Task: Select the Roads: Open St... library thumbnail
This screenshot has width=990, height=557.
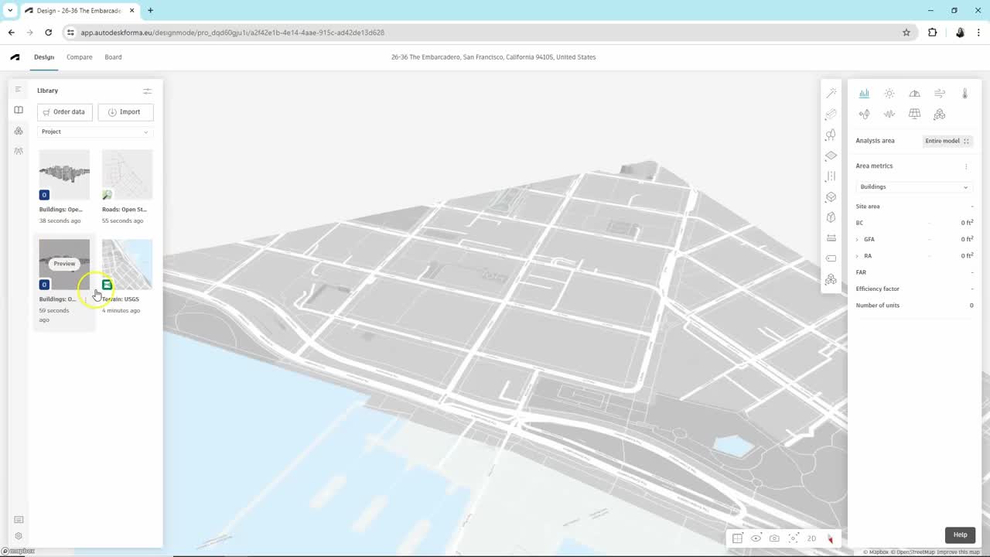Action: 128,175
